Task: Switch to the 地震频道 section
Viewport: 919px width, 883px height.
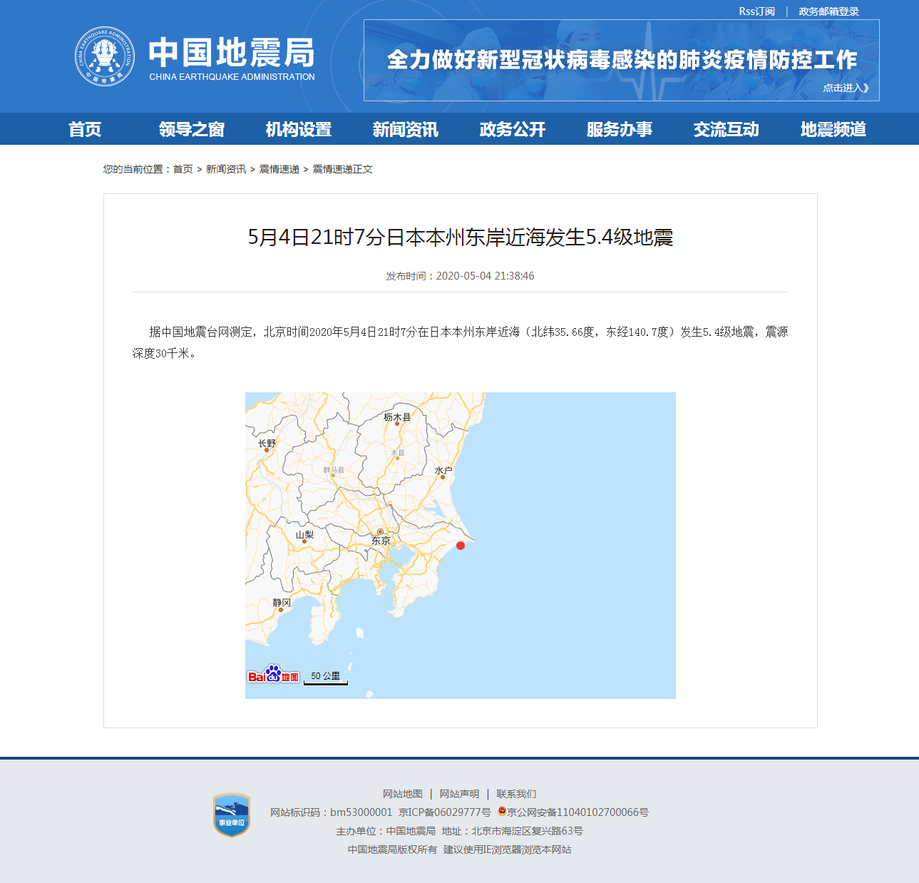Action: tap(833, 129)
